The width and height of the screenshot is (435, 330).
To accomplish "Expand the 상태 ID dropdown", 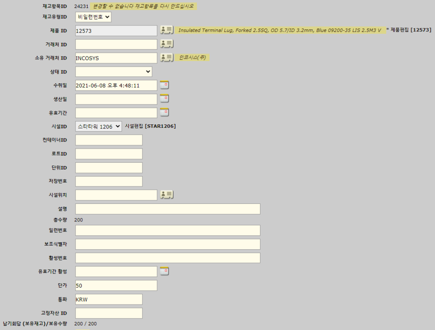I will (x=113, y=72).
